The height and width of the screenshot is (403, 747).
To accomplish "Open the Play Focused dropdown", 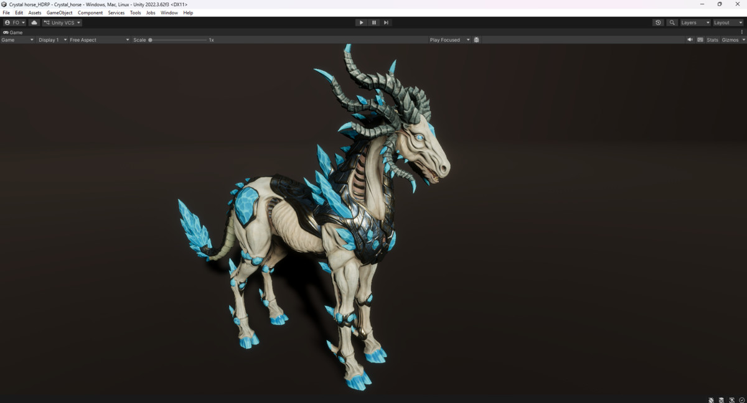I will pyautogui.click(x=449, y=40).
